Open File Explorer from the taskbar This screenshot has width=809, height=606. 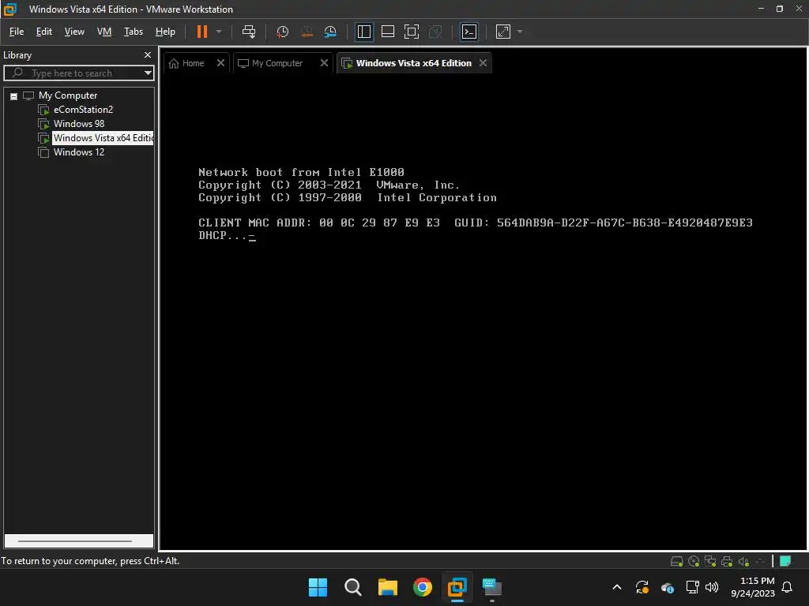click(x=387, y=587)
